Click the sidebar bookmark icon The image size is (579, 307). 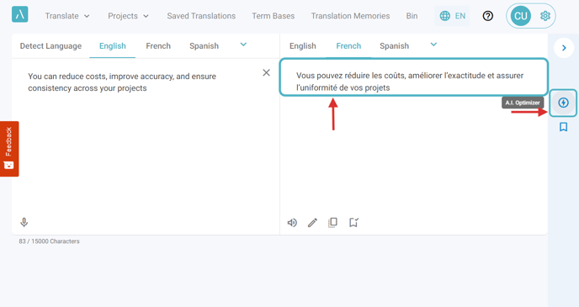coord(563,127)
